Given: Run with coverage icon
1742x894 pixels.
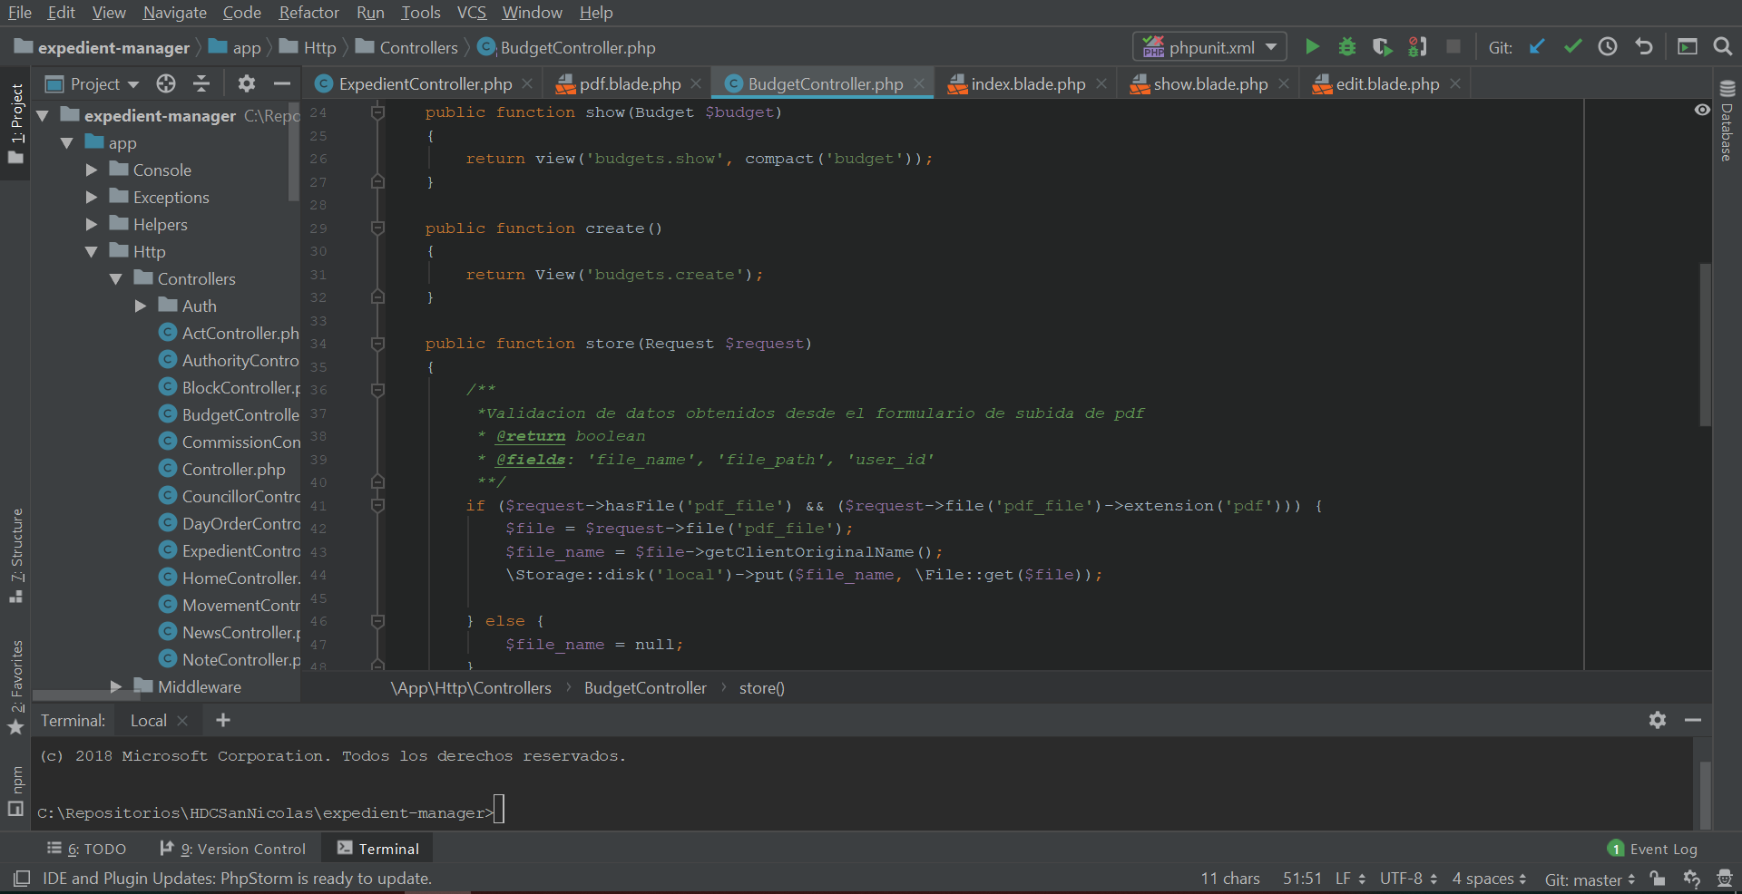Looking at the screenshot, I should click(1382, 47).
